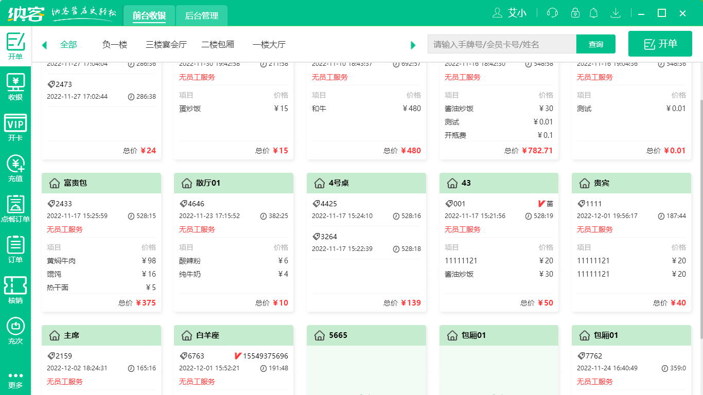The image size is (703, 395).
Task: Open the bell notification icon
Action: [x=593, y=13]
